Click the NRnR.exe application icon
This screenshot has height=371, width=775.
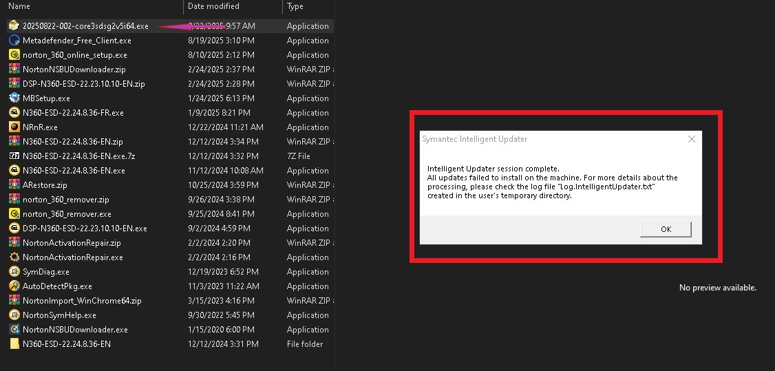point(14,127)
